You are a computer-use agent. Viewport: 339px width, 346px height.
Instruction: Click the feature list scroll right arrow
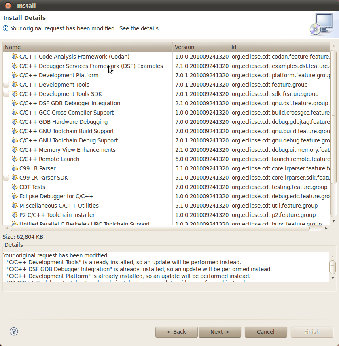[326, 228]
